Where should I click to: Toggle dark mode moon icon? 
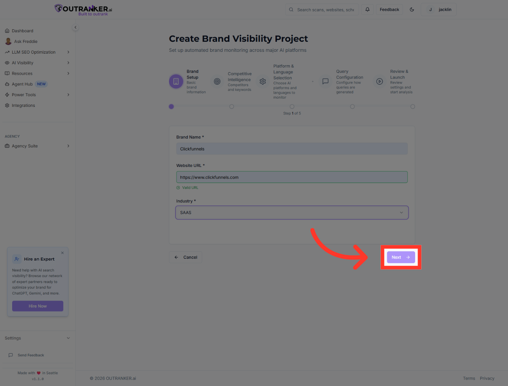(412, 10)
